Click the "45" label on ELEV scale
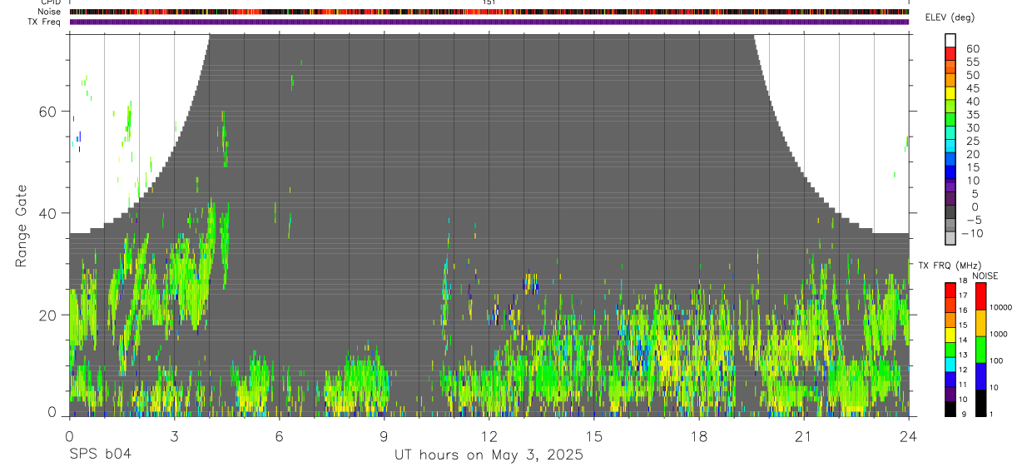Screen dimensions: 1022x472 pos(972,88)
